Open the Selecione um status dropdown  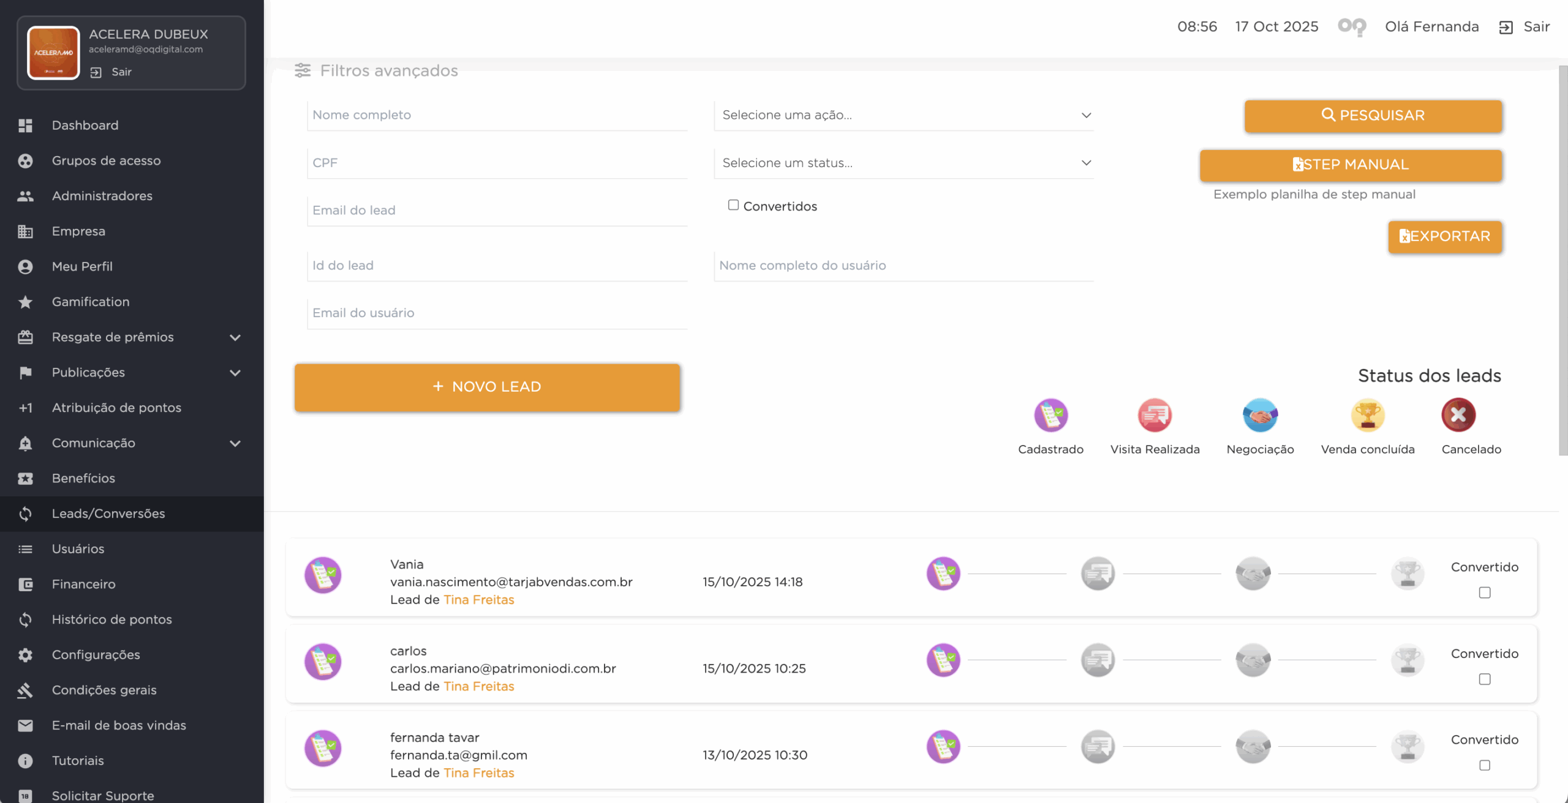point(903,163)
